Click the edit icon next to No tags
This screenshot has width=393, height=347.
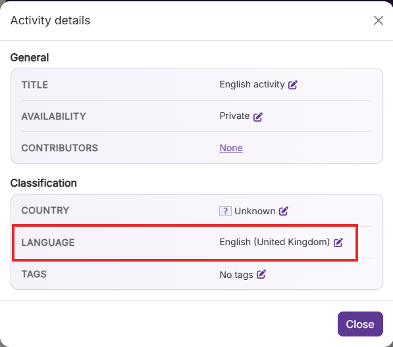pos(261,274)
